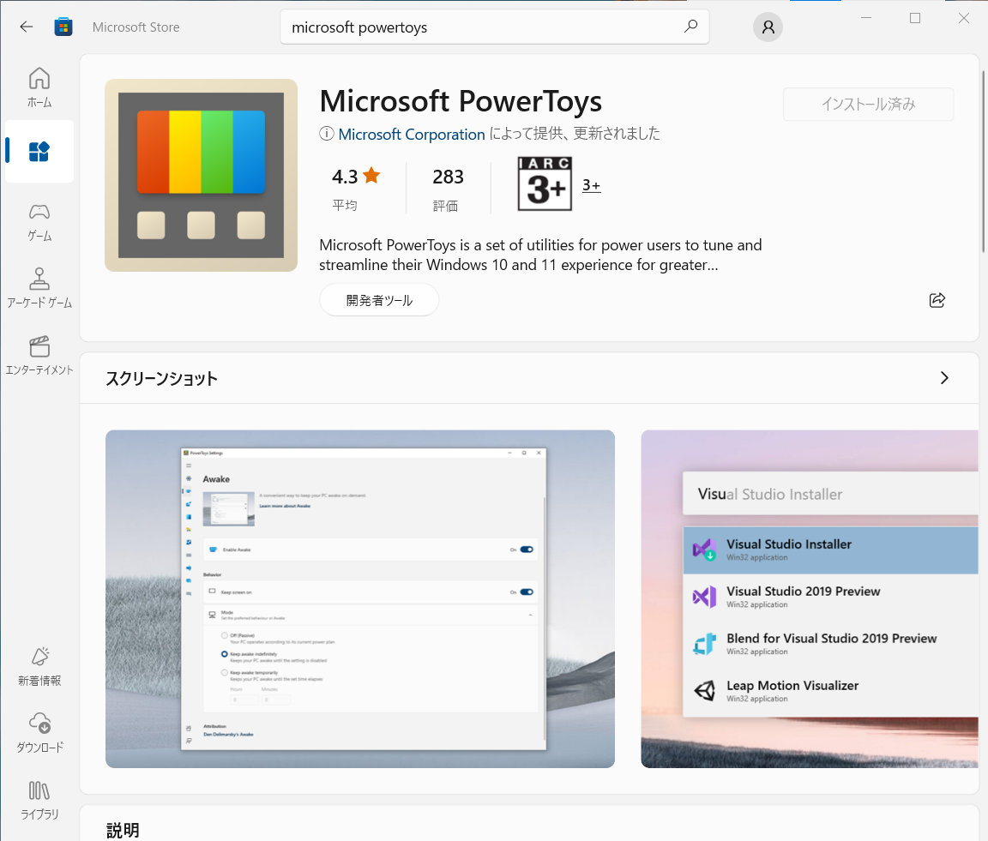Click the orange rating star
The image size is (988, 841).
pos(371,175)
